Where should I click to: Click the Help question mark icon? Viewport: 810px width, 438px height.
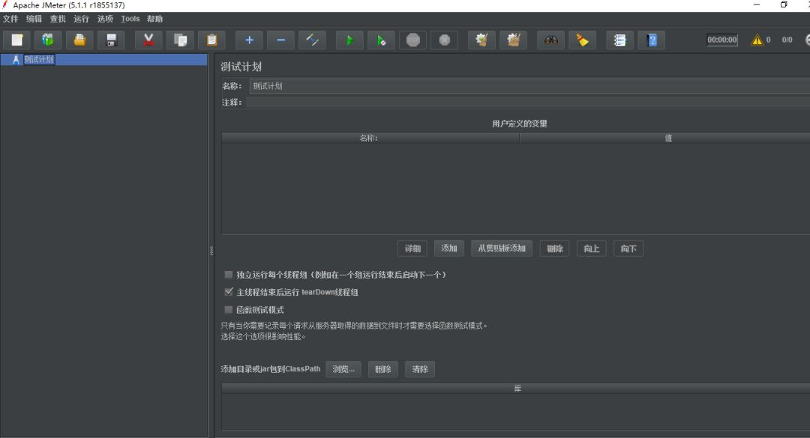652,40
